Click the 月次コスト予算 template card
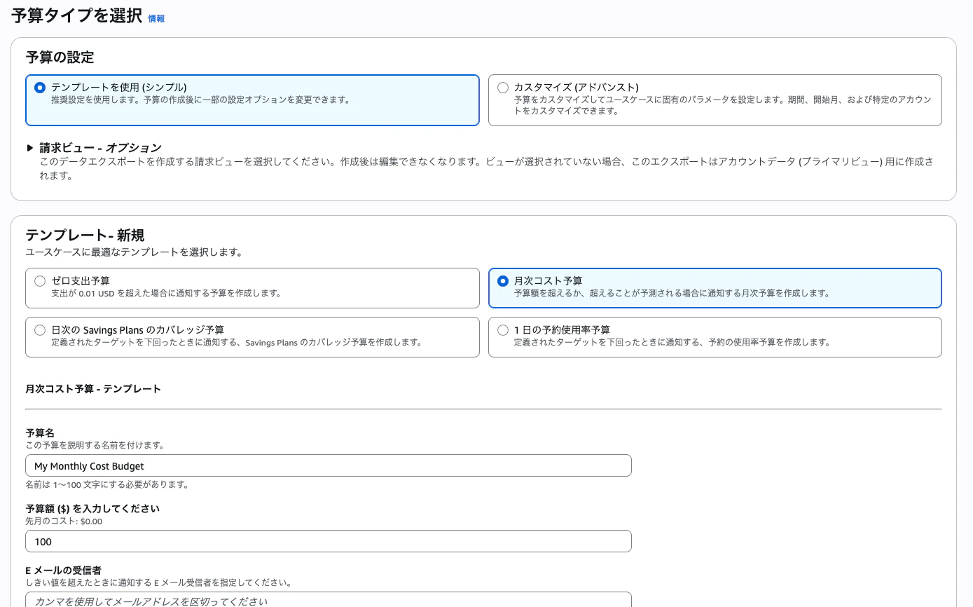Screen dimensions: 973x607 point(715,287)
